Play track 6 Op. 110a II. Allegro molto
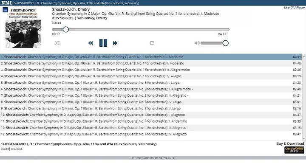Image resolution: width=306 pixels, height=163 pixels. click(151, 89)
